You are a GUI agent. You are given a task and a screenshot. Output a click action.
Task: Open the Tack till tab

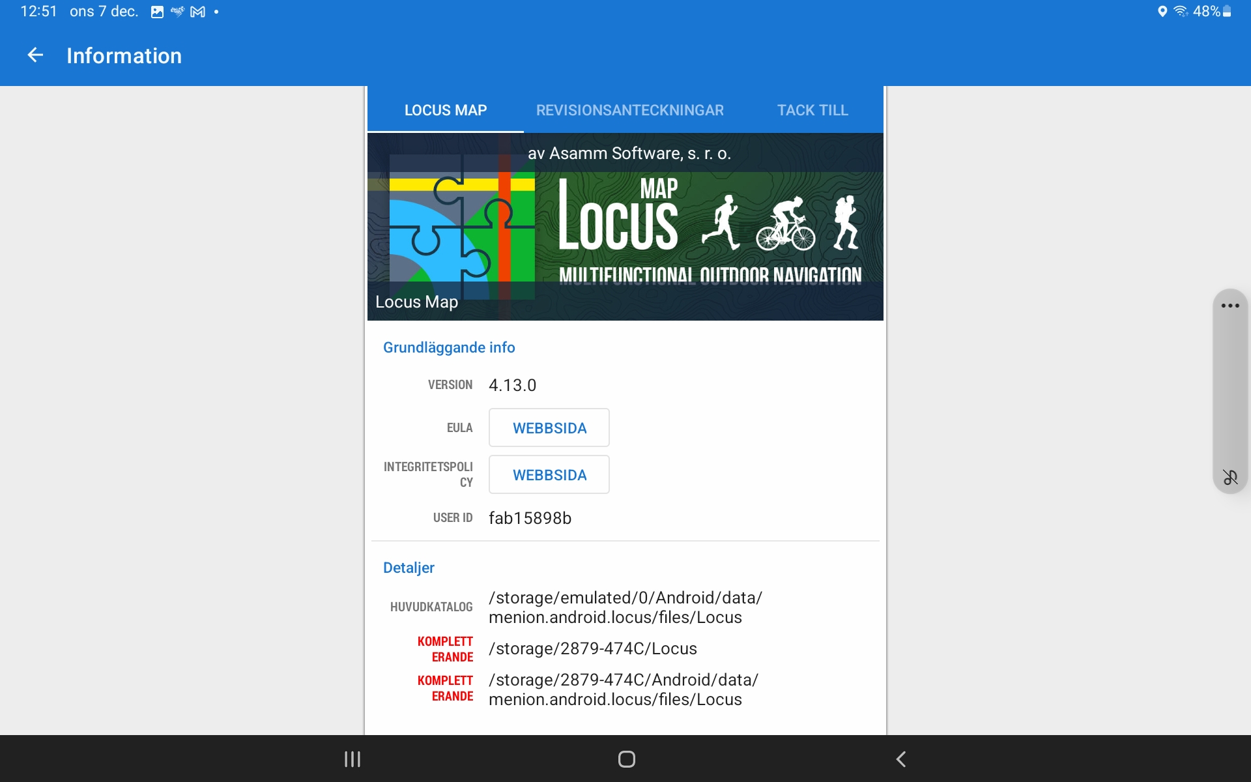(812, 110)
